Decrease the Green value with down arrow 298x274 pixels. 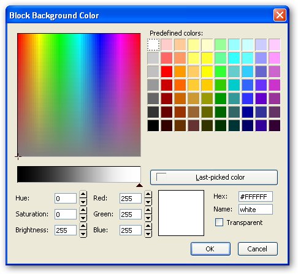click(x=148, y=218)
